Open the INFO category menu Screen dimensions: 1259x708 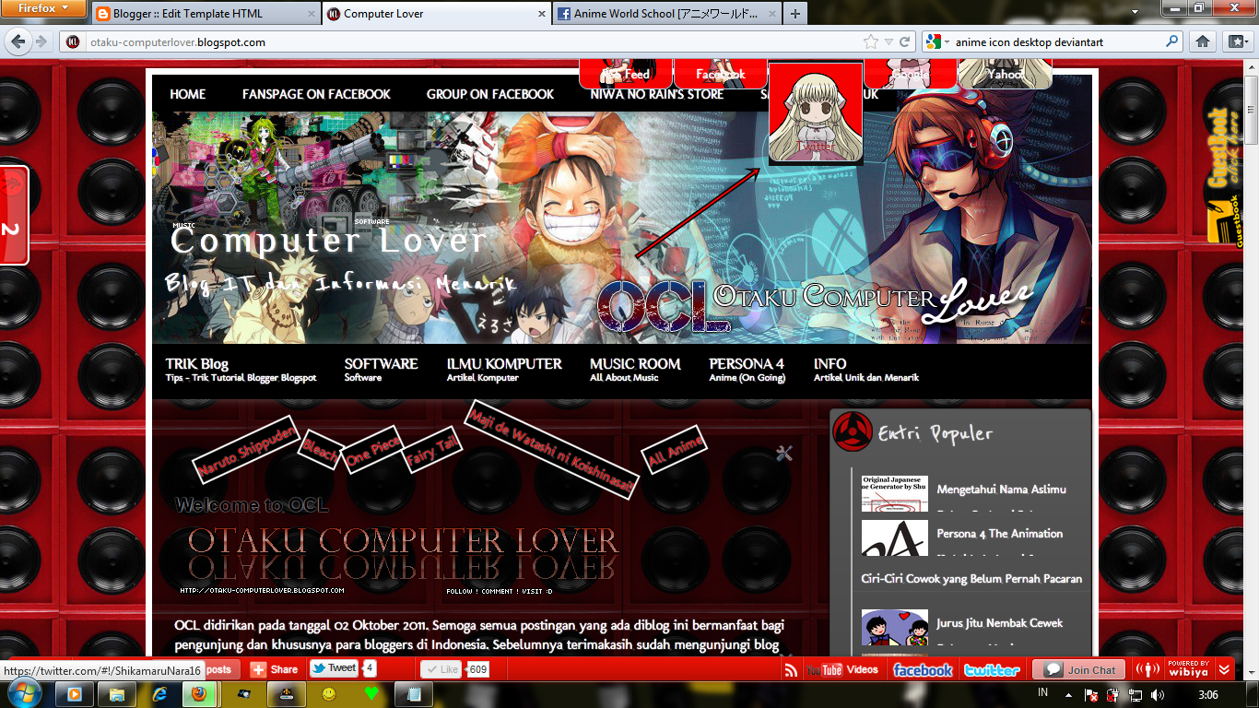[865, 370]
